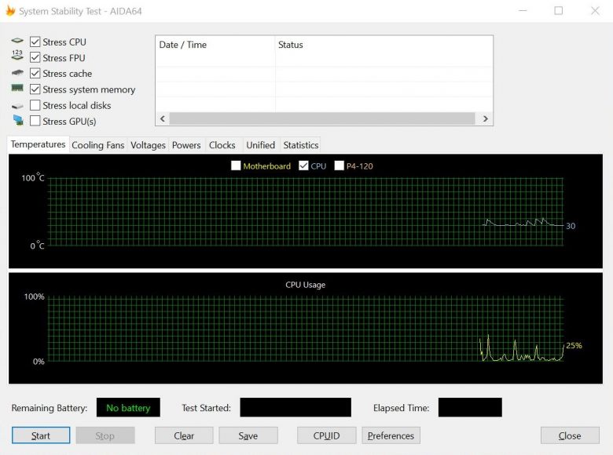This screenshot has width=613, height=455.
Task: Close the window with title bar X
Action: (x=595, y=10)
